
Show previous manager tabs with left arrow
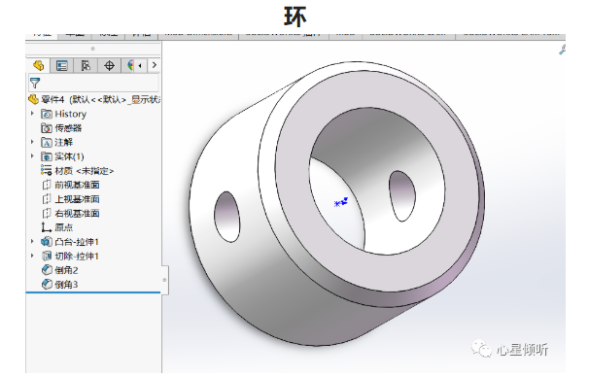[140, 66]
